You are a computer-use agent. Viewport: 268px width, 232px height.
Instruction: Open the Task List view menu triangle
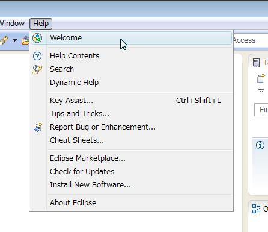click(261, 91)
